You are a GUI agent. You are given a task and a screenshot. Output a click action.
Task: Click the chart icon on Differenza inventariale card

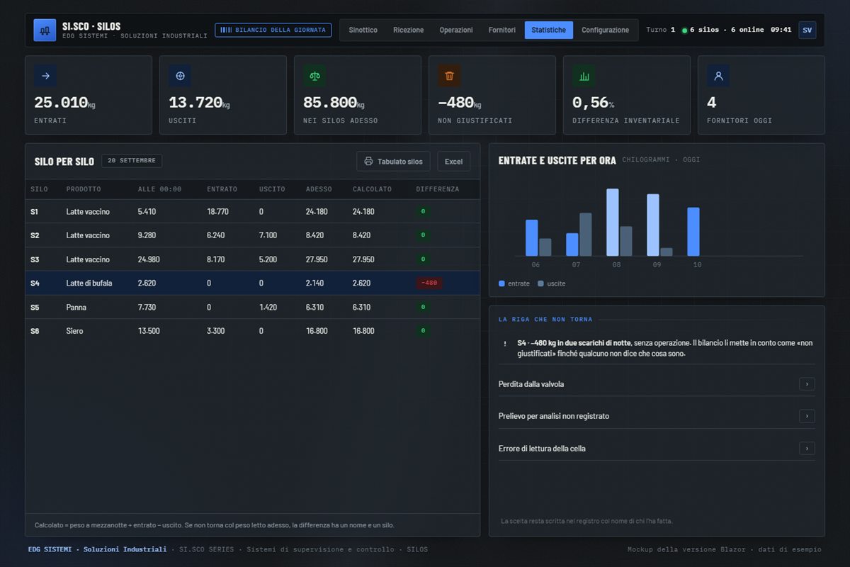[x=584, y=76]
